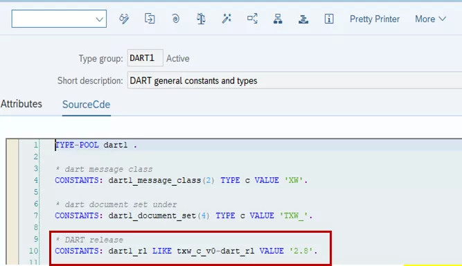This screenshot has width=462, height=266.
Task: Click the Activate magic-wand icon
Action: (x=226, y=19)
